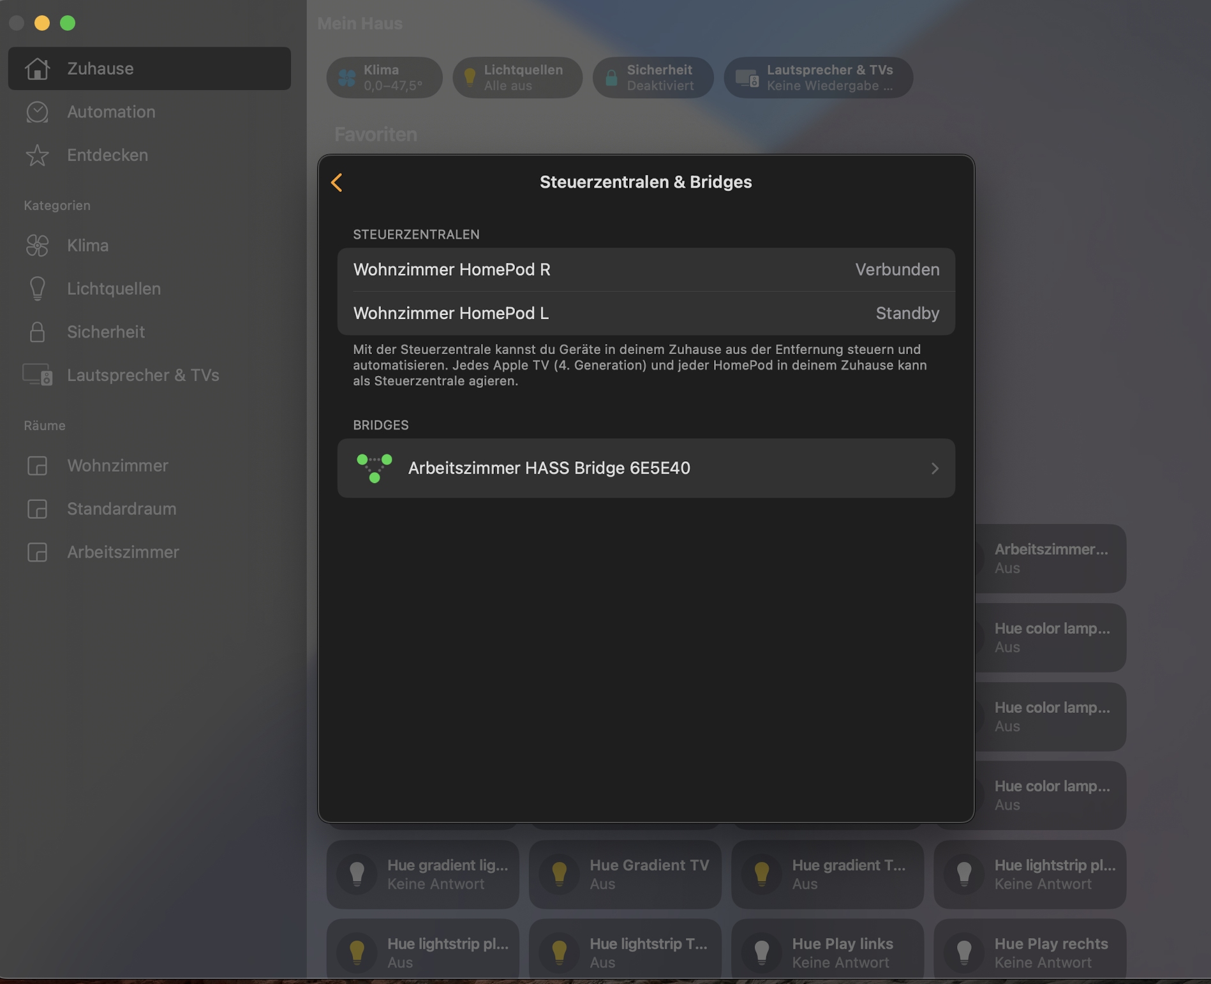Toggle Hue gradient lig... Keine Antwort tile

[423, 874]
